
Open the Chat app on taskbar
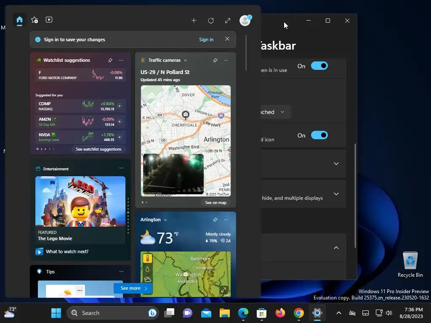[x=187, y=313]
